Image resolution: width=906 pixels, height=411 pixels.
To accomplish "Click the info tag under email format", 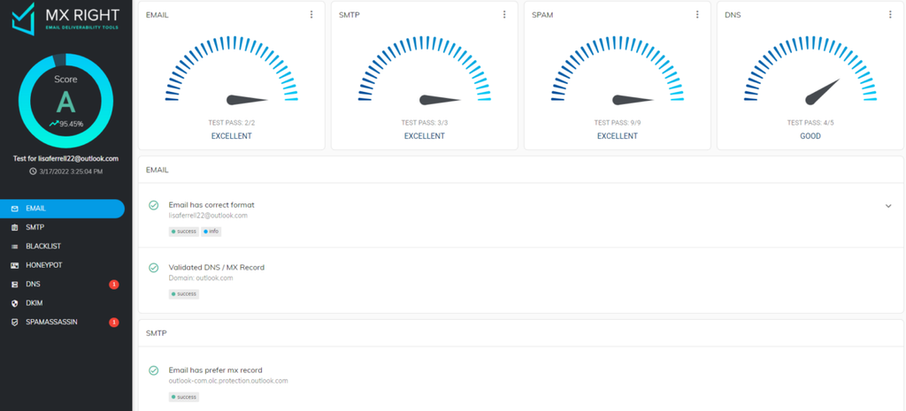I will 211,232.
